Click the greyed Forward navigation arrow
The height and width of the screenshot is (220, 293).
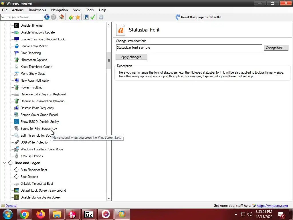(54, 17)
